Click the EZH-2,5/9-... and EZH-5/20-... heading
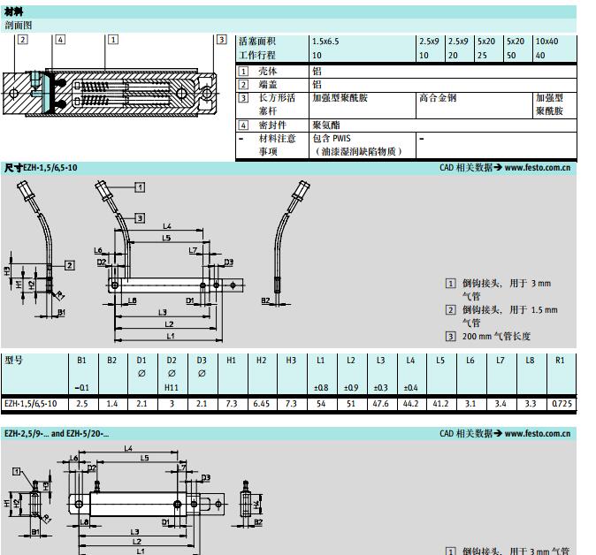 point(57,434)
